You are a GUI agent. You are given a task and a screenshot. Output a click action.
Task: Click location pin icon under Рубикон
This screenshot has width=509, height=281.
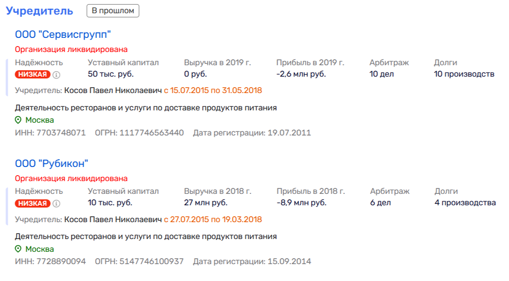coord(18,250)
